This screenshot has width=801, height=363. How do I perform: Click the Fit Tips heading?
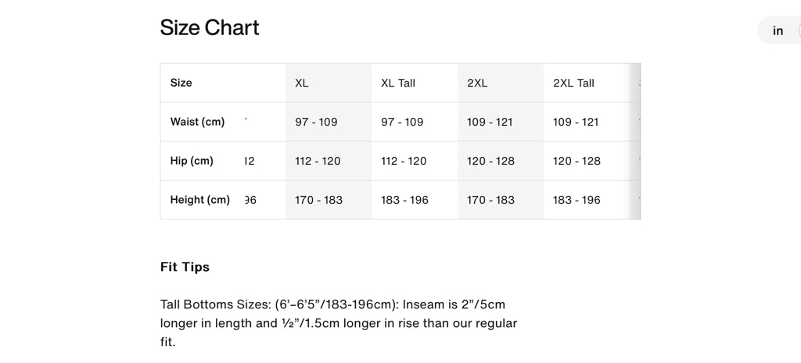pos(185,267)
